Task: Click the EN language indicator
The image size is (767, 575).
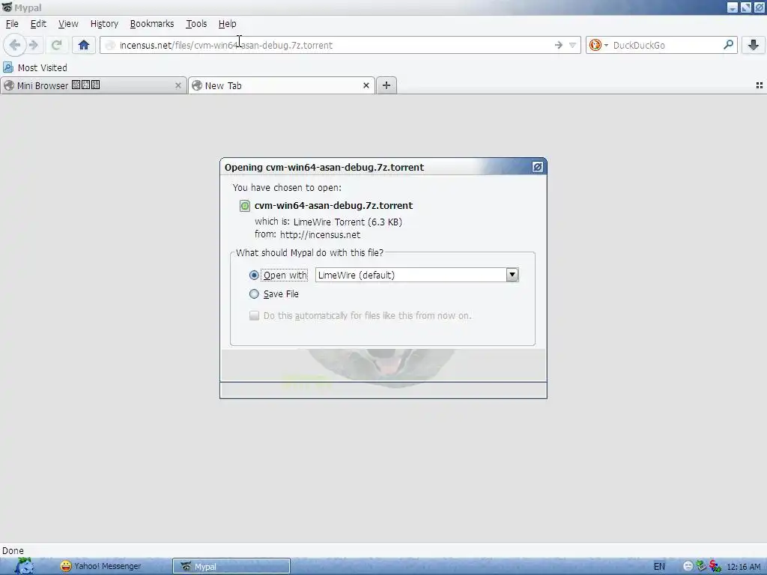Action: [659, 566]
